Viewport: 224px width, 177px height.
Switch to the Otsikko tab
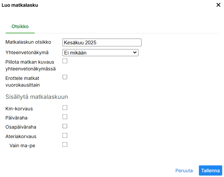(x=20, y=26)
